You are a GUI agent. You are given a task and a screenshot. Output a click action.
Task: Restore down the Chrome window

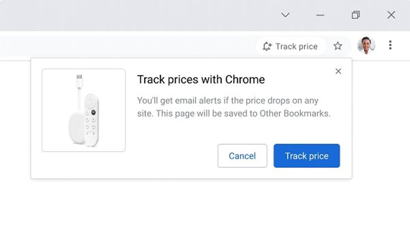click(356, 15)
